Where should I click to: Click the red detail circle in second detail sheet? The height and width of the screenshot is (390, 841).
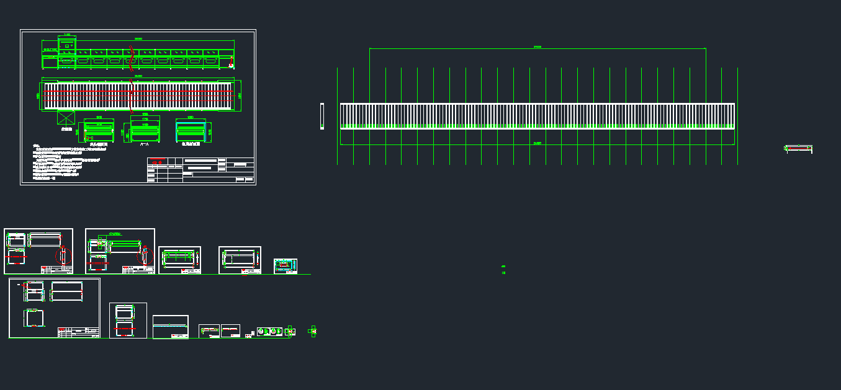146,255
